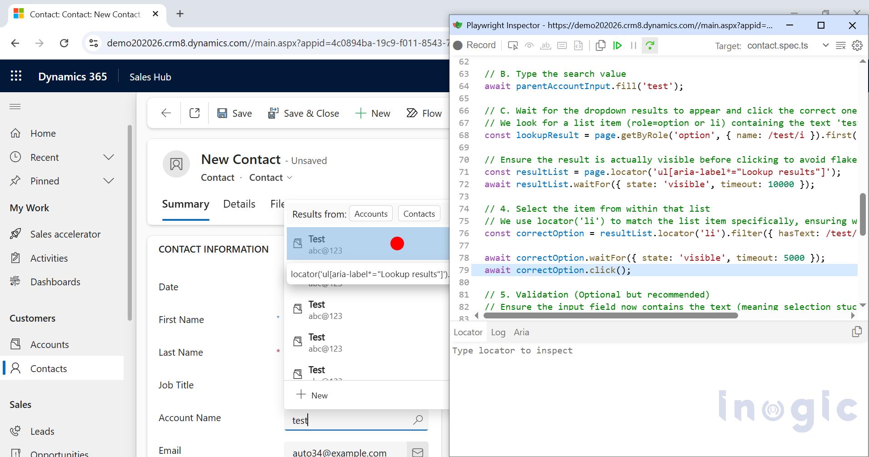Resume script execution in the Inspector
Image resolution: width=869 pixels, height=457 pixels.
[617, 45]
